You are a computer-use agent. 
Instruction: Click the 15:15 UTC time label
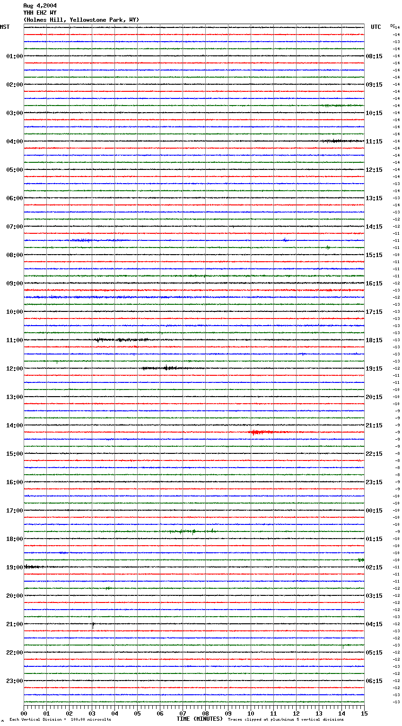[x=374, y=255]
